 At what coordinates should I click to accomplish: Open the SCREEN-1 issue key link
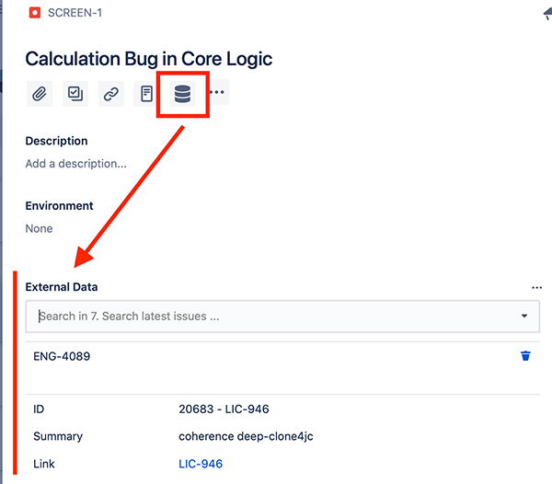75,14
